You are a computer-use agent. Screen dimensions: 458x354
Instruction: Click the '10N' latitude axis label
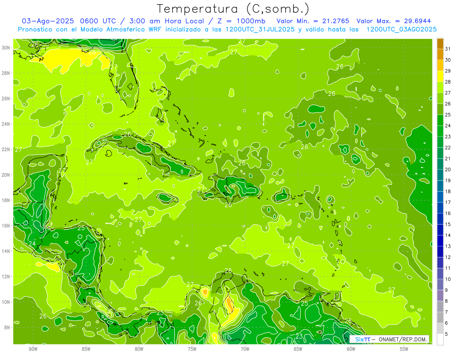pos(6,302)
